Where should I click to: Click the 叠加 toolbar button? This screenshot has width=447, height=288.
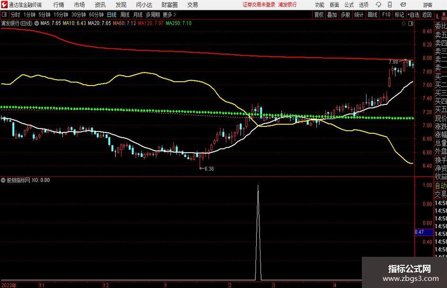click(x=332, y=15)
